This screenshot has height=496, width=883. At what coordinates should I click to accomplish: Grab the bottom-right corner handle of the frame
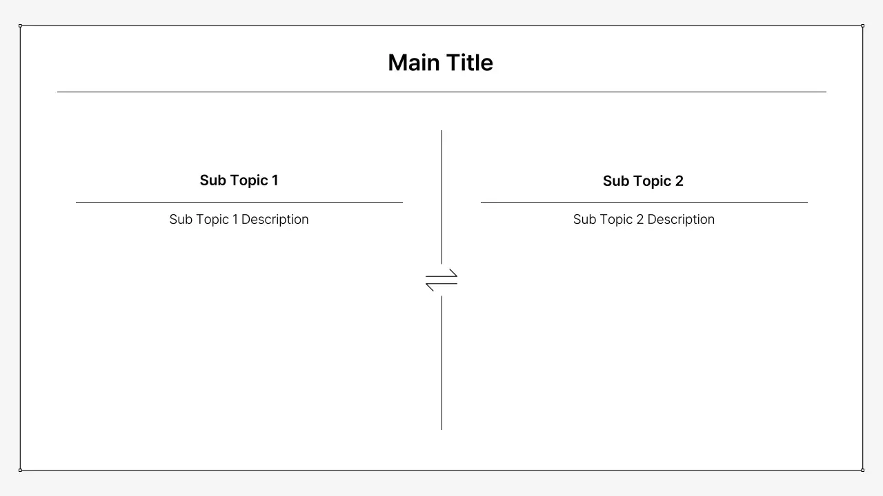(x=862, y=470)
